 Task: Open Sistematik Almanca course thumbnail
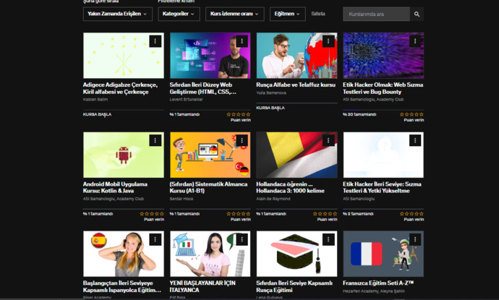click(210, 155)
